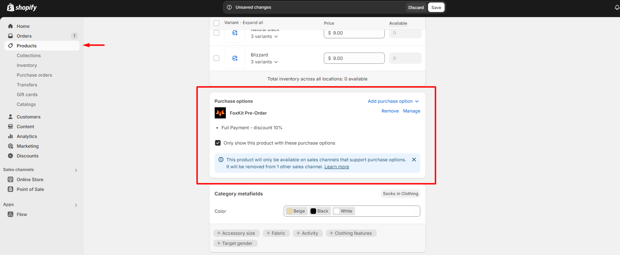This screenshot has width=620, height=255.
Task: Add Accessory size metafield
Action: click(236, 233)
